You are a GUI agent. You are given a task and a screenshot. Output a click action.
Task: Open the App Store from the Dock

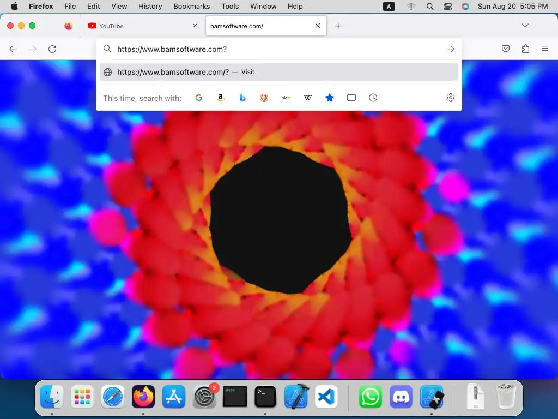tap(174, 397)
